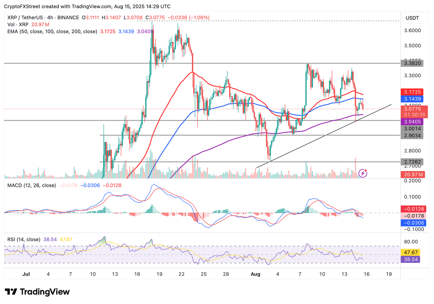
Task: Open the USDT currency selector
Action: click(412, 18)
